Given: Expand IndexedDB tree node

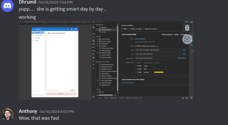Looking at the screenshot, I should (98, 44).
